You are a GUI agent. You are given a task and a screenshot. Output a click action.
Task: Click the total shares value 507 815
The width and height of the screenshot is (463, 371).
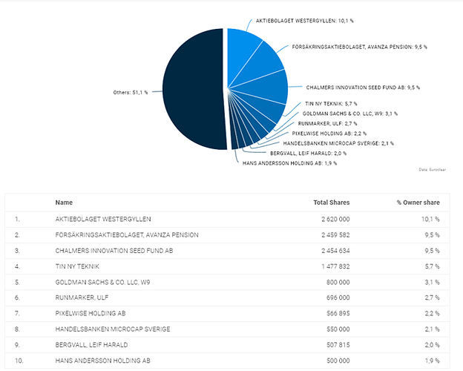coord(338,345)
